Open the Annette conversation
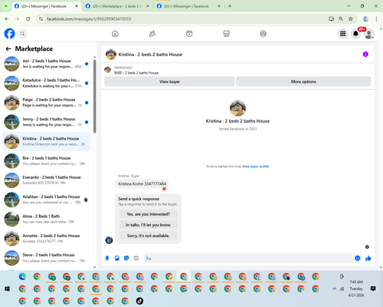Screen dimensions: 383x307 (46, 239)
